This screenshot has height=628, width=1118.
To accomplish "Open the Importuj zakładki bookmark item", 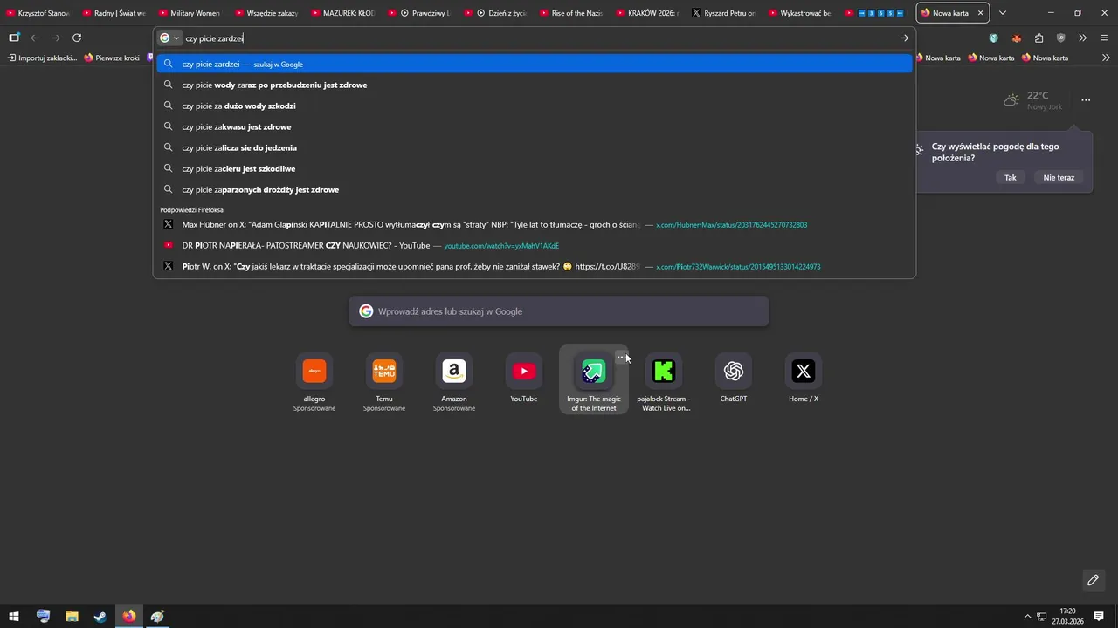I will pos(42,58).
